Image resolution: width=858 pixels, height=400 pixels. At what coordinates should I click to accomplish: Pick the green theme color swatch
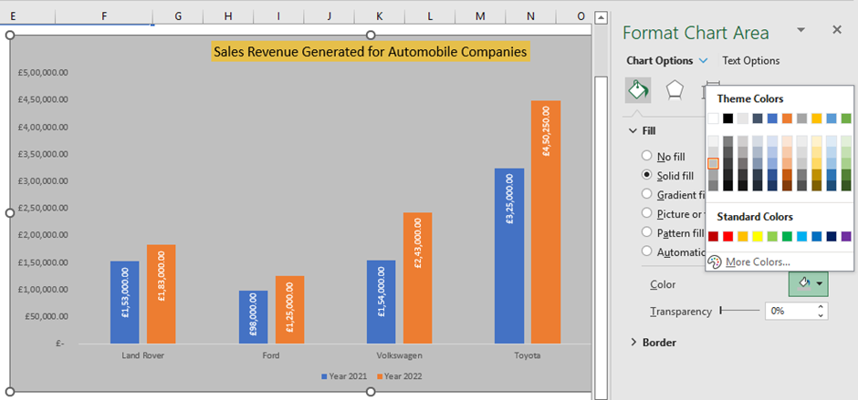click(x=846, y=118)
